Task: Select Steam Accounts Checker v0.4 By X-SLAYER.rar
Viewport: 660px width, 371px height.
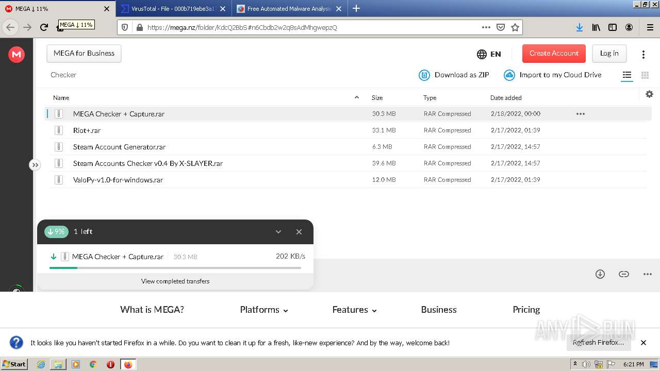Action: [148, 163]
